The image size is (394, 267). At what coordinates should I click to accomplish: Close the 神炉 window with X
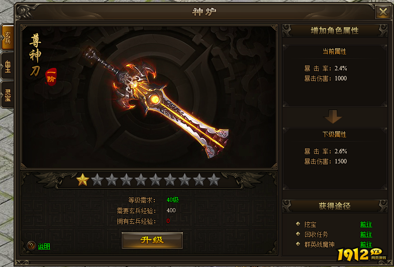383,12
